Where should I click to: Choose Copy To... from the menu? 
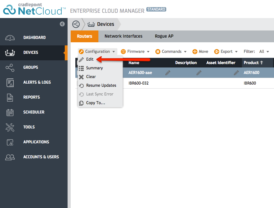100,103
